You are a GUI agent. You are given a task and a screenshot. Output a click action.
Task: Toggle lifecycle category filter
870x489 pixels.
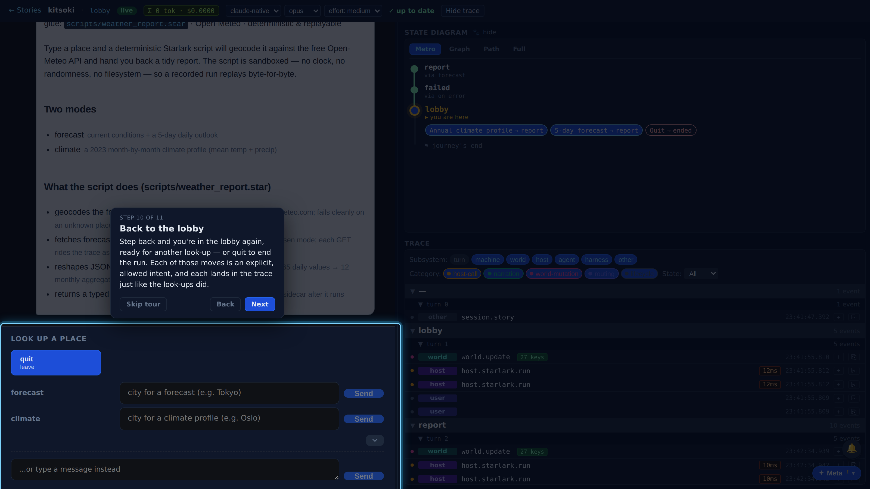639,274
